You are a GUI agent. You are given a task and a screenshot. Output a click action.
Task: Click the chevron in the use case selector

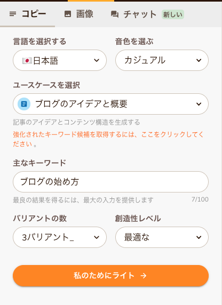tap(199, 104)
